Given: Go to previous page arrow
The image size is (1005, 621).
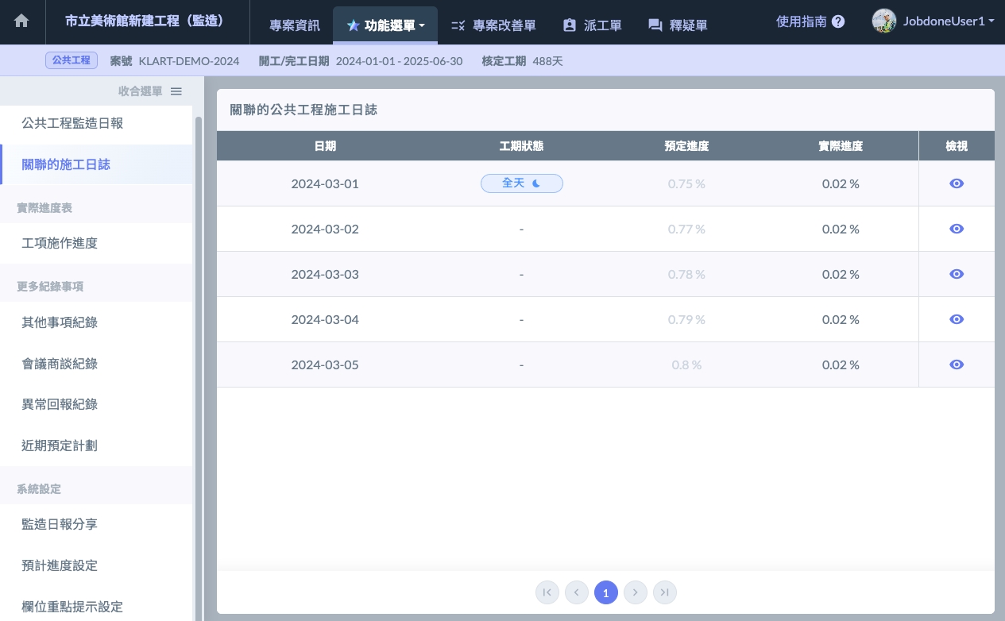Looking at the screenshot, I should tap(577, 592).
